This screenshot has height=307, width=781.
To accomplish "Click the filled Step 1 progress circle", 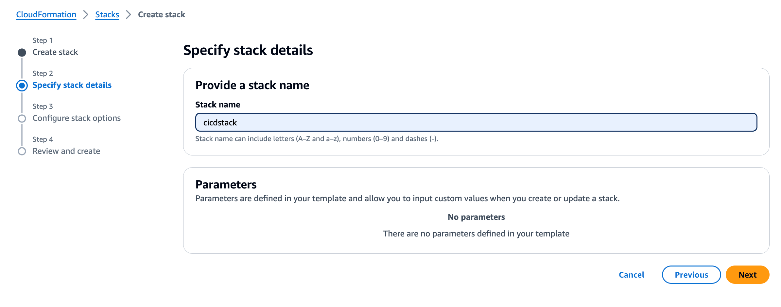I will click(22, 52).
